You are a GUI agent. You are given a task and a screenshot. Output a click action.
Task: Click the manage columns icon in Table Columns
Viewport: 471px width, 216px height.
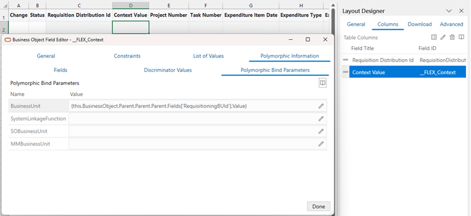(x=433, y=37)
